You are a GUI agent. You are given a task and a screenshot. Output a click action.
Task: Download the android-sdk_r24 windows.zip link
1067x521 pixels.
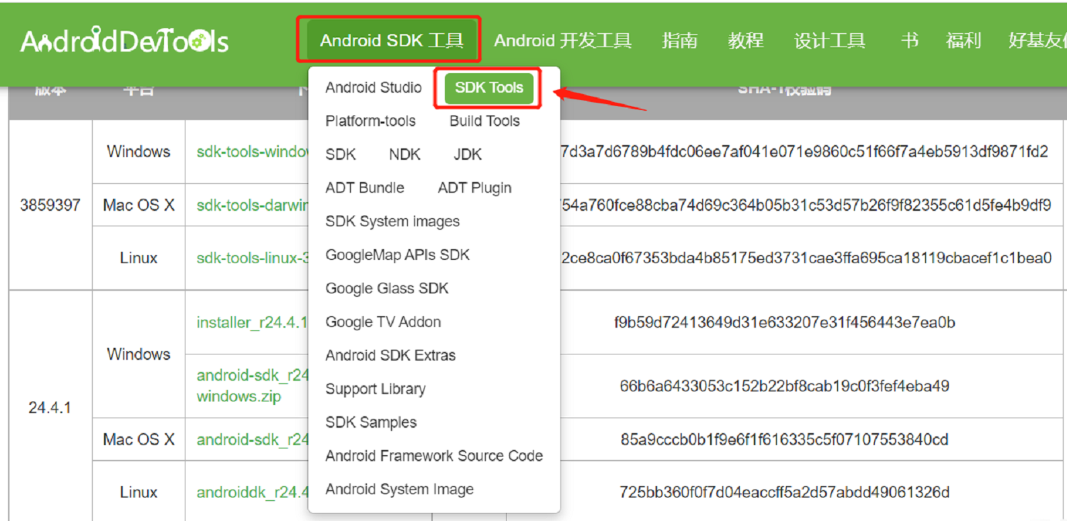[x=252, y=385]
